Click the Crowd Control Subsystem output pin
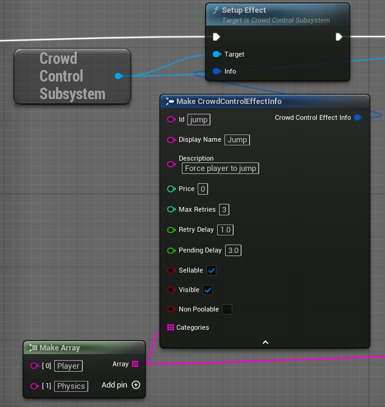 [x=118, y=76]
